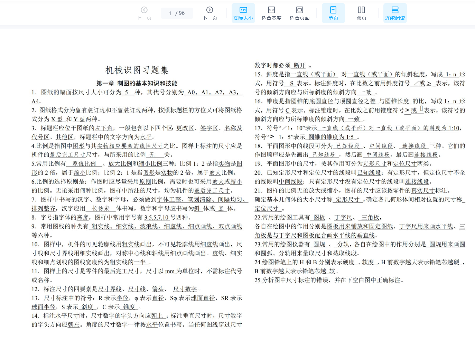Enable double page (双页) layout

361,13
